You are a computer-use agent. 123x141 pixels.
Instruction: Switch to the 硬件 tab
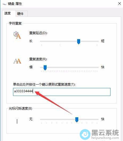tap(20, 14)
